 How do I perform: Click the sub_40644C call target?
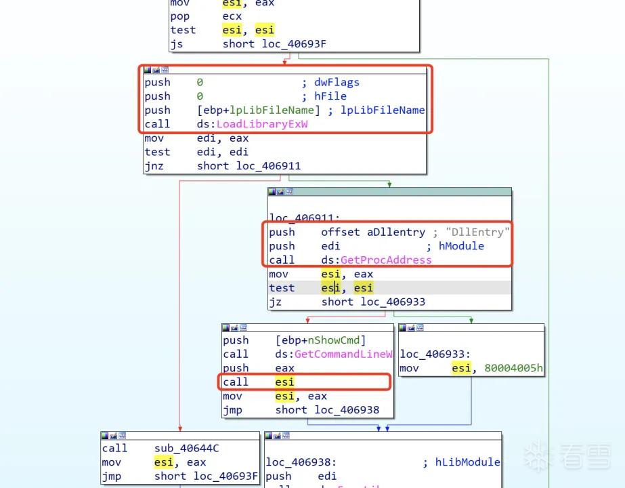pyautogui.click(x=186, y=449)
